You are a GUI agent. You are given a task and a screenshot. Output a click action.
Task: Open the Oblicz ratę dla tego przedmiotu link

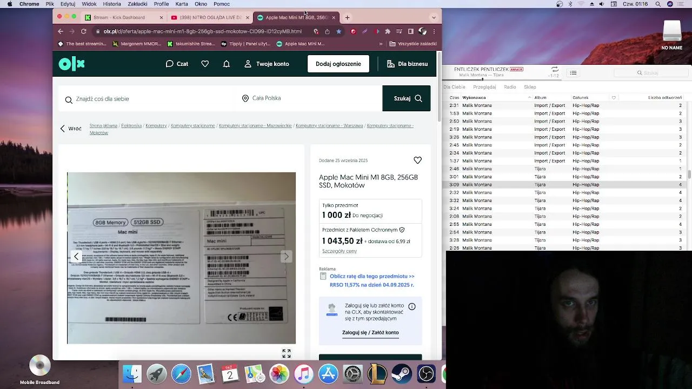click(372, 276)
